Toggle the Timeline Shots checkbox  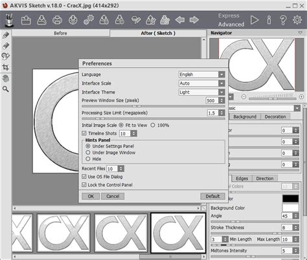coord(84,133)
